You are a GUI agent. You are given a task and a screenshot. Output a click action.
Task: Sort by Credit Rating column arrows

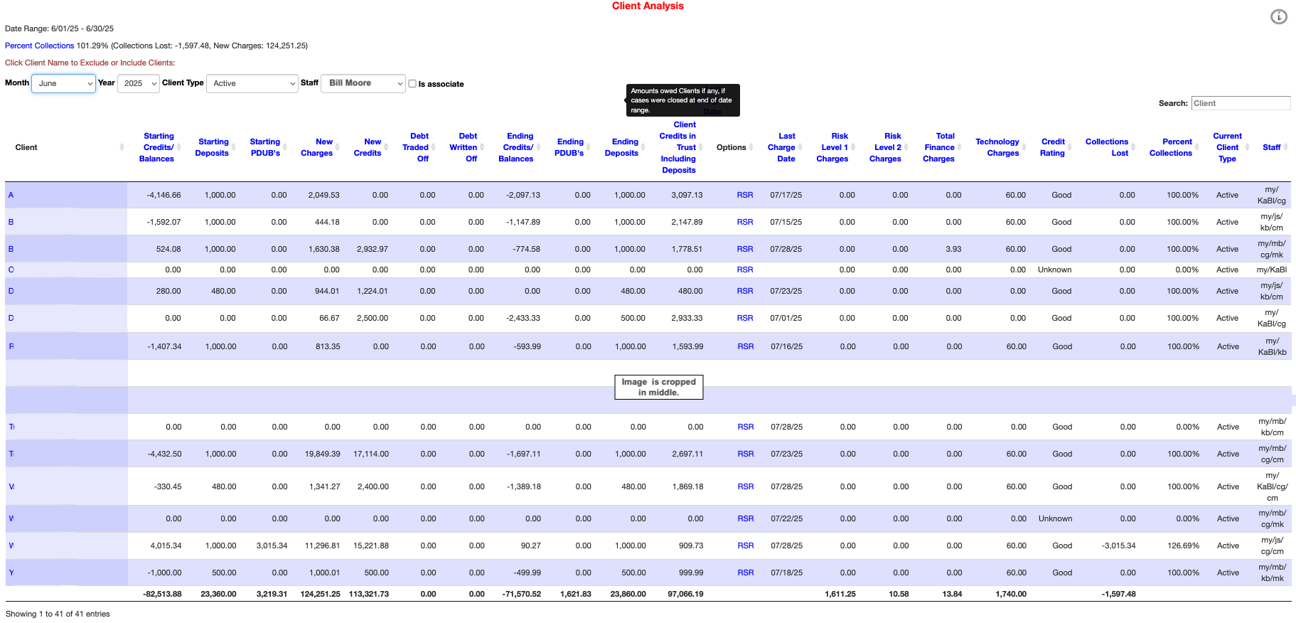pos(1069,147)
